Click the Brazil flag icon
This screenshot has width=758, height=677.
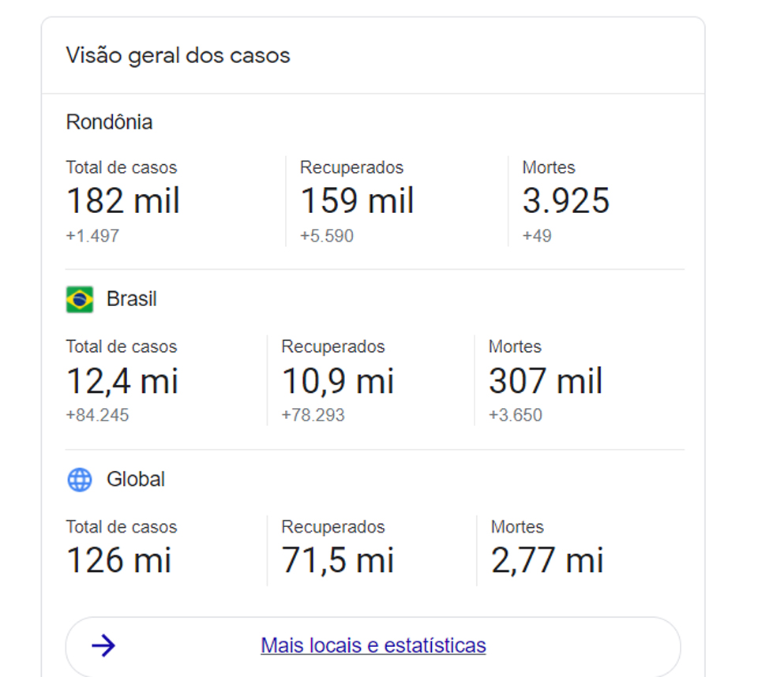tap(80, 300)
